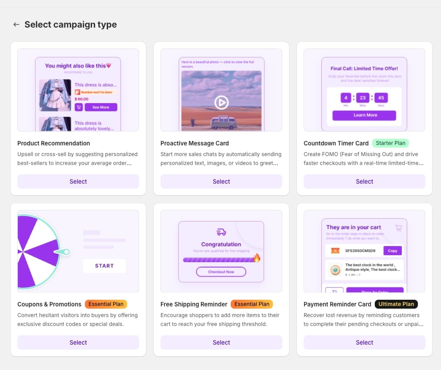Screen dimensions: 441x370
Task: Click the Product Recommendation title
Action: 54,143
